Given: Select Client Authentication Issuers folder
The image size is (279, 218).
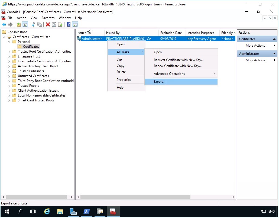Looking at the screenshot, I should (x=38, y=91).
